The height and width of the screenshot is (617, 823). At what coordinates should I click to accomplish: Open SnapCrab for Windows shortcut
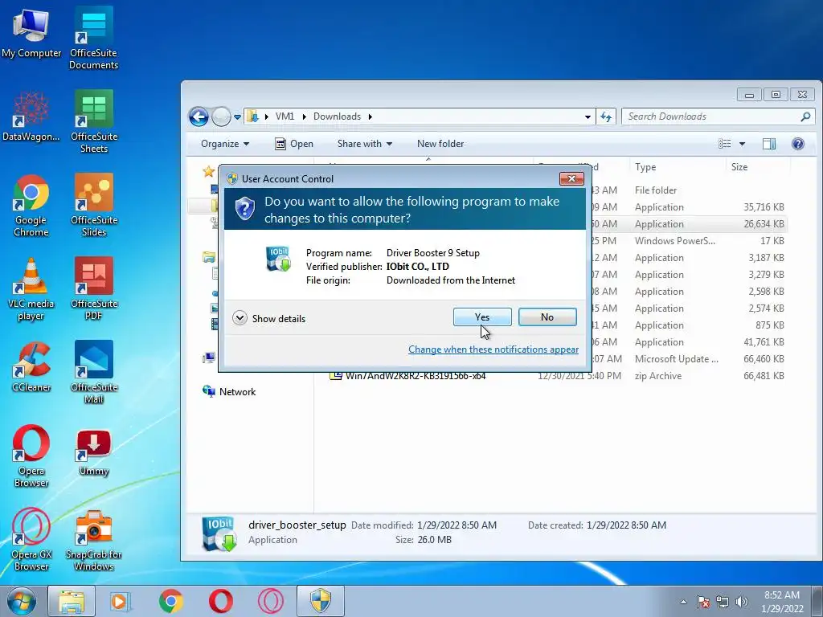tap(93, 541)
